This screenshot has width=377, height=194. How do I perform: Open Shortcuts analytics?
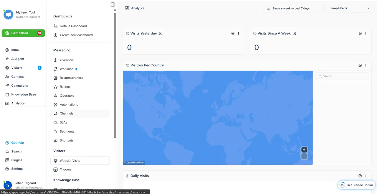click(x=80, y=140)
